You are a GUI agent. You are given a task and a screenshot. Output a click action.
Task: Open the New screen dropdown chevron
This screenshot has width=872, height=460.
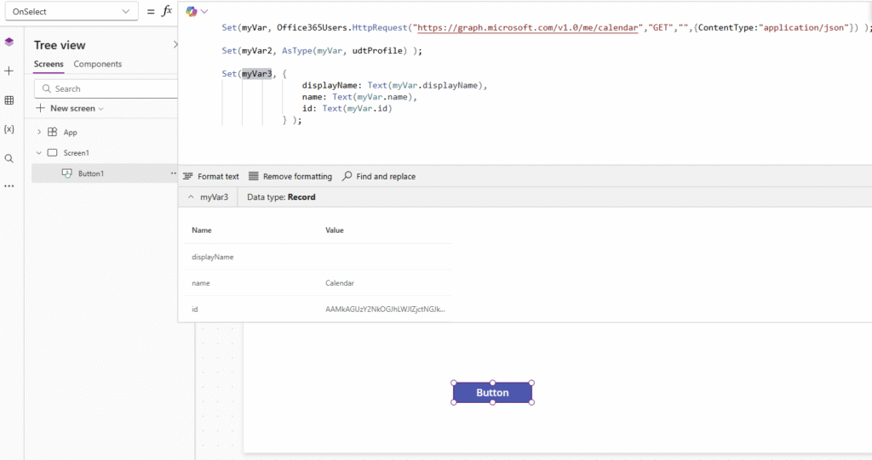[100, 109]
